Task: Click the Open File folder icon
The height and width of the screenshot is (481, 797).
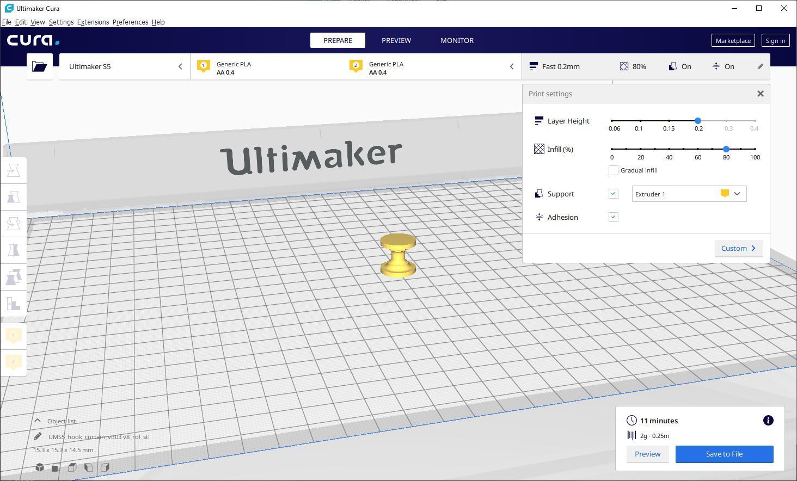Action: [39, 66]
